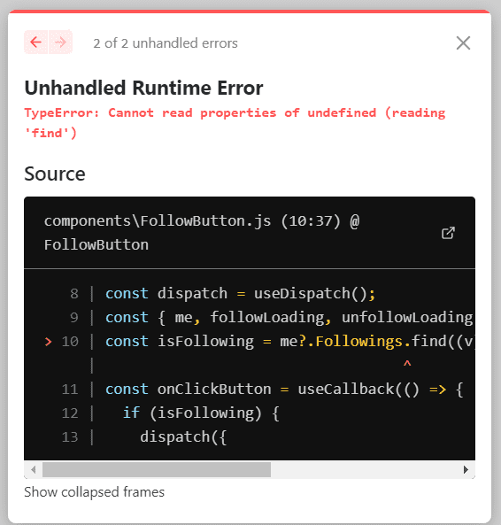Click the '2 of 2 unhandled errors' text
Viewport: 501px width, 525px height.
tap(166, 43)
